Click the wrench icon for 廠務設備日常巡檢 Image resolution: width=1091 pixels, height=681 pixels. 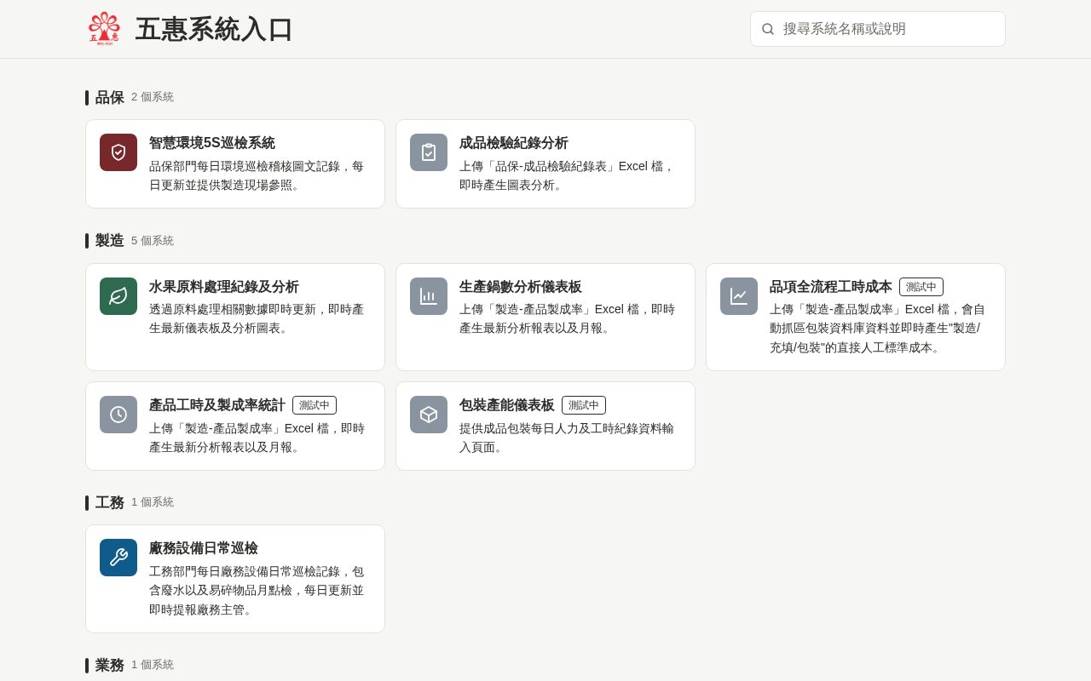coord(118,558)
